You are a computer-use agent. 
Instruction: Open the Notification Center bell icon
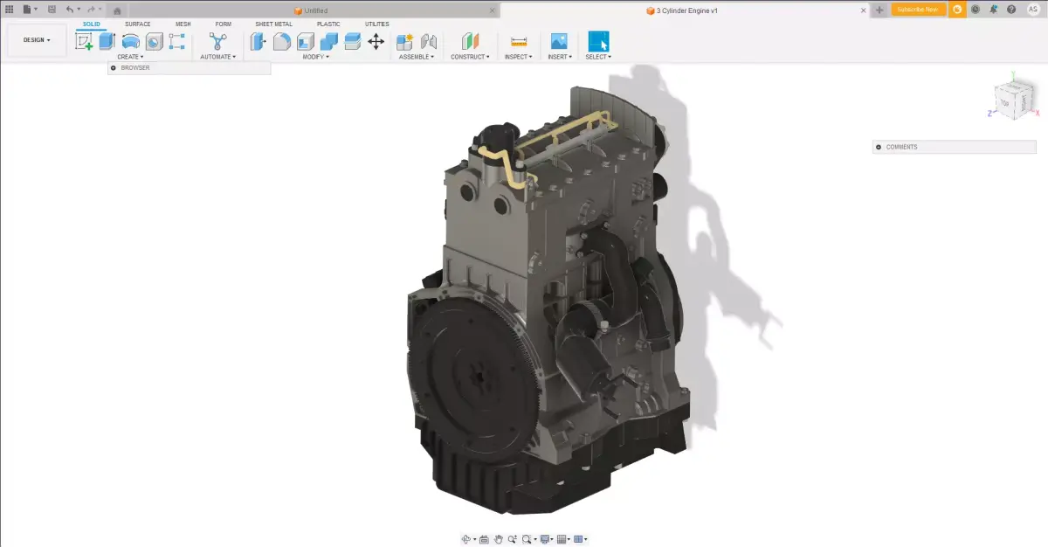[x=994, y=10]
